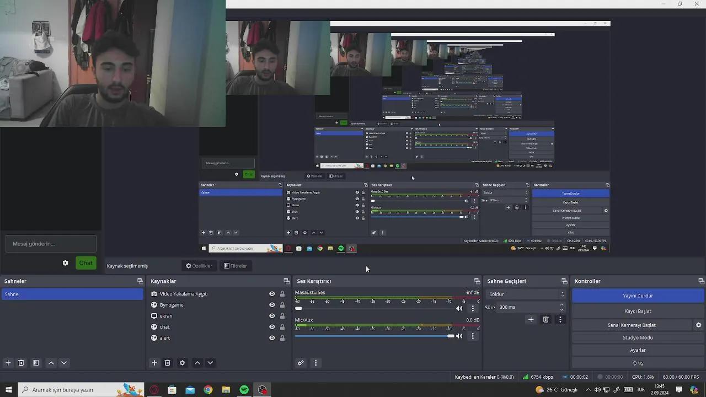This screenshot has height=397, width=706.
Task: Open source properties gear in Kaynaklar toolbar
Action: tap(183, 363)
